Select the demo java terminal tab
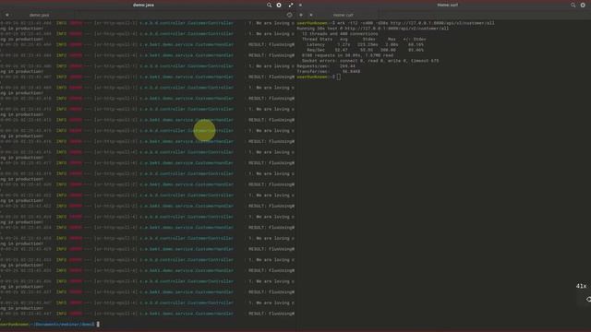The height and width of the screenshot is (332, 591). tap(39, 15)
